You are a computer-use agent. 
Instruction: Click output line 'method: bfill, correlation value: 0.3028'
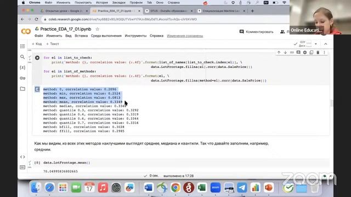84,127
